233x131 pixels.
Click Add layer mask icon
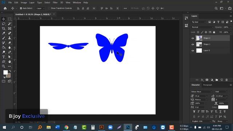[x=207, y=80]
